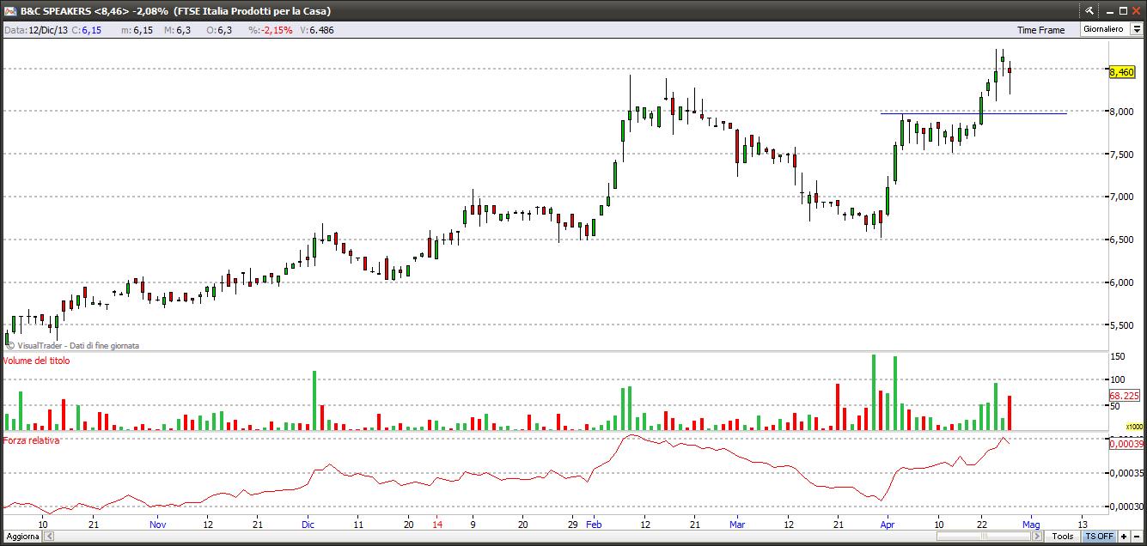Screen dimensions: 1147x546
Task: Click the 'Mar' month label on axis
Action: pyautogui.click(x=736, y=524)
